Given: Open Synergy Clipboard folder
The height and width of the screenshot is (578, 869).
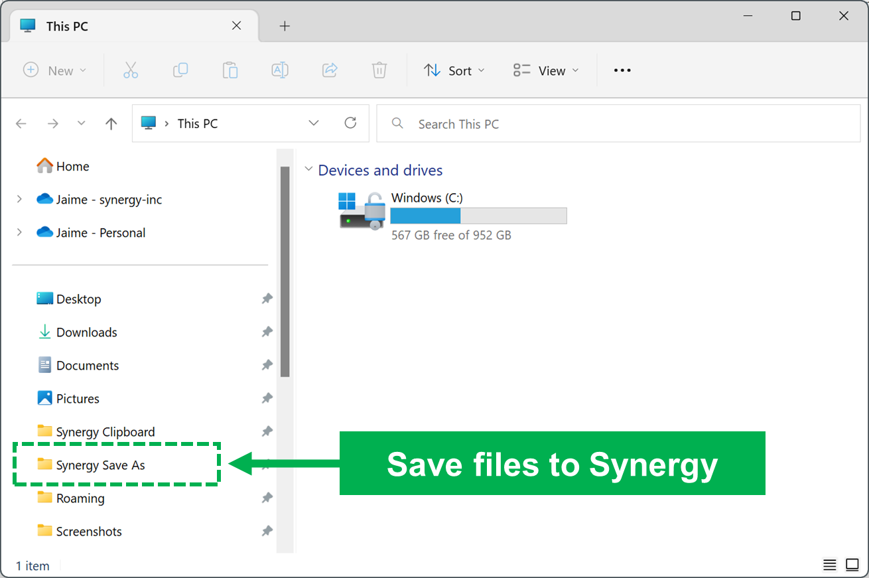Looking at the screenshot, I should coord(96,432).
